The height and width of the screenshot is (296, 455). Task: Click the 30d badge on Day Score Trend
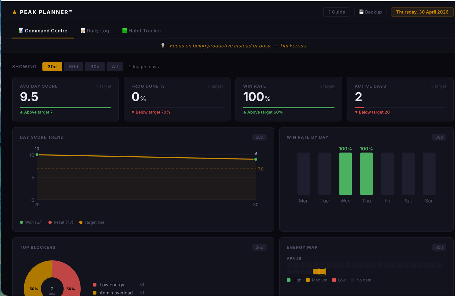click(259, 137)
